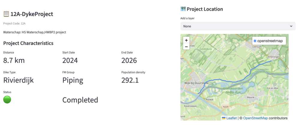Click the chevron arrow of layer selector
Screen dimensions: 307x129
[x=291, y=26]
